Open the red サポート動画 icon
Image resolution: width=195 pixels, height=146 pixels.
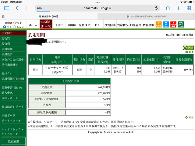[x=173, y=24]
